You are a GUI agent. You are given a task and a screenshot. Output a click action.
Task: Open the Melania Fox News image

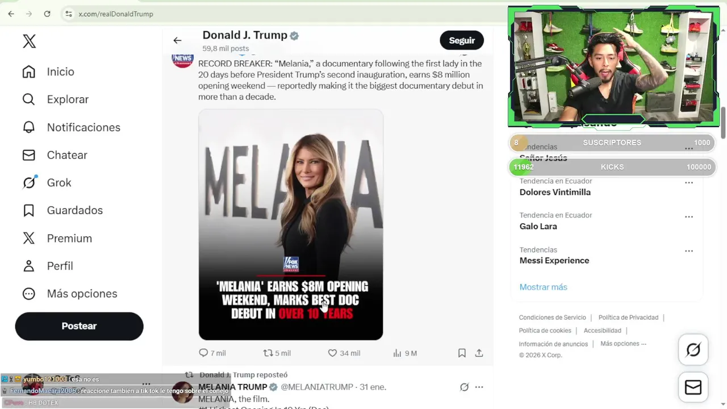point(291,224)
